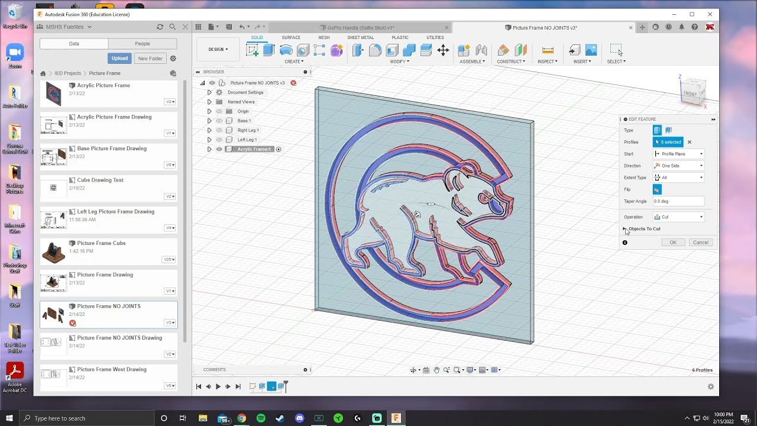Select the Offset Face tool
The width and height of the screenshot is (757, 426).
(426, 50)
